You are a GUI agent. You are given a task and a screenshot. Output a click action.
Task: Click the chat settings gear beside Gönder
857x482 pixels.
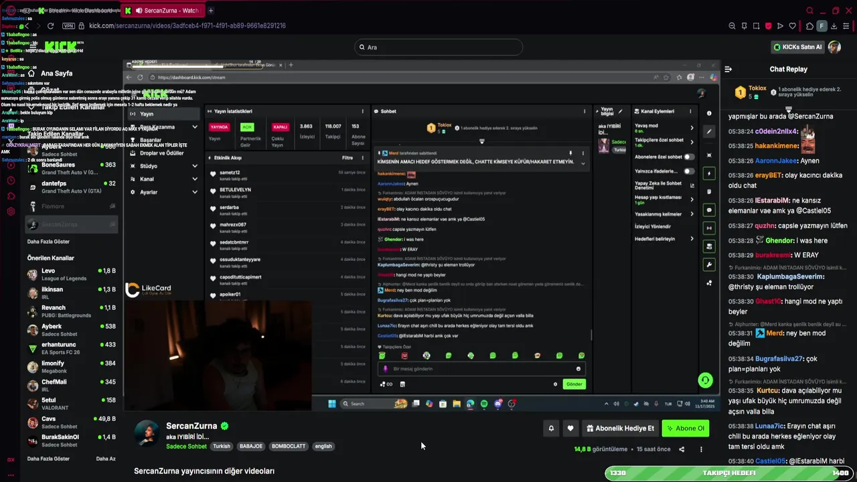555,384
